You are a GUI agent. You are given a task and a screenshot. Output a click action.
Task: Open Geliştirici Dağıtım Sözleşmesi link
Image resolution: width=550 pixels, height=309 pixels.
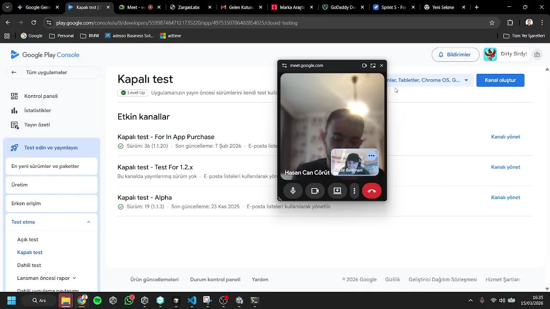coord(443,279)
